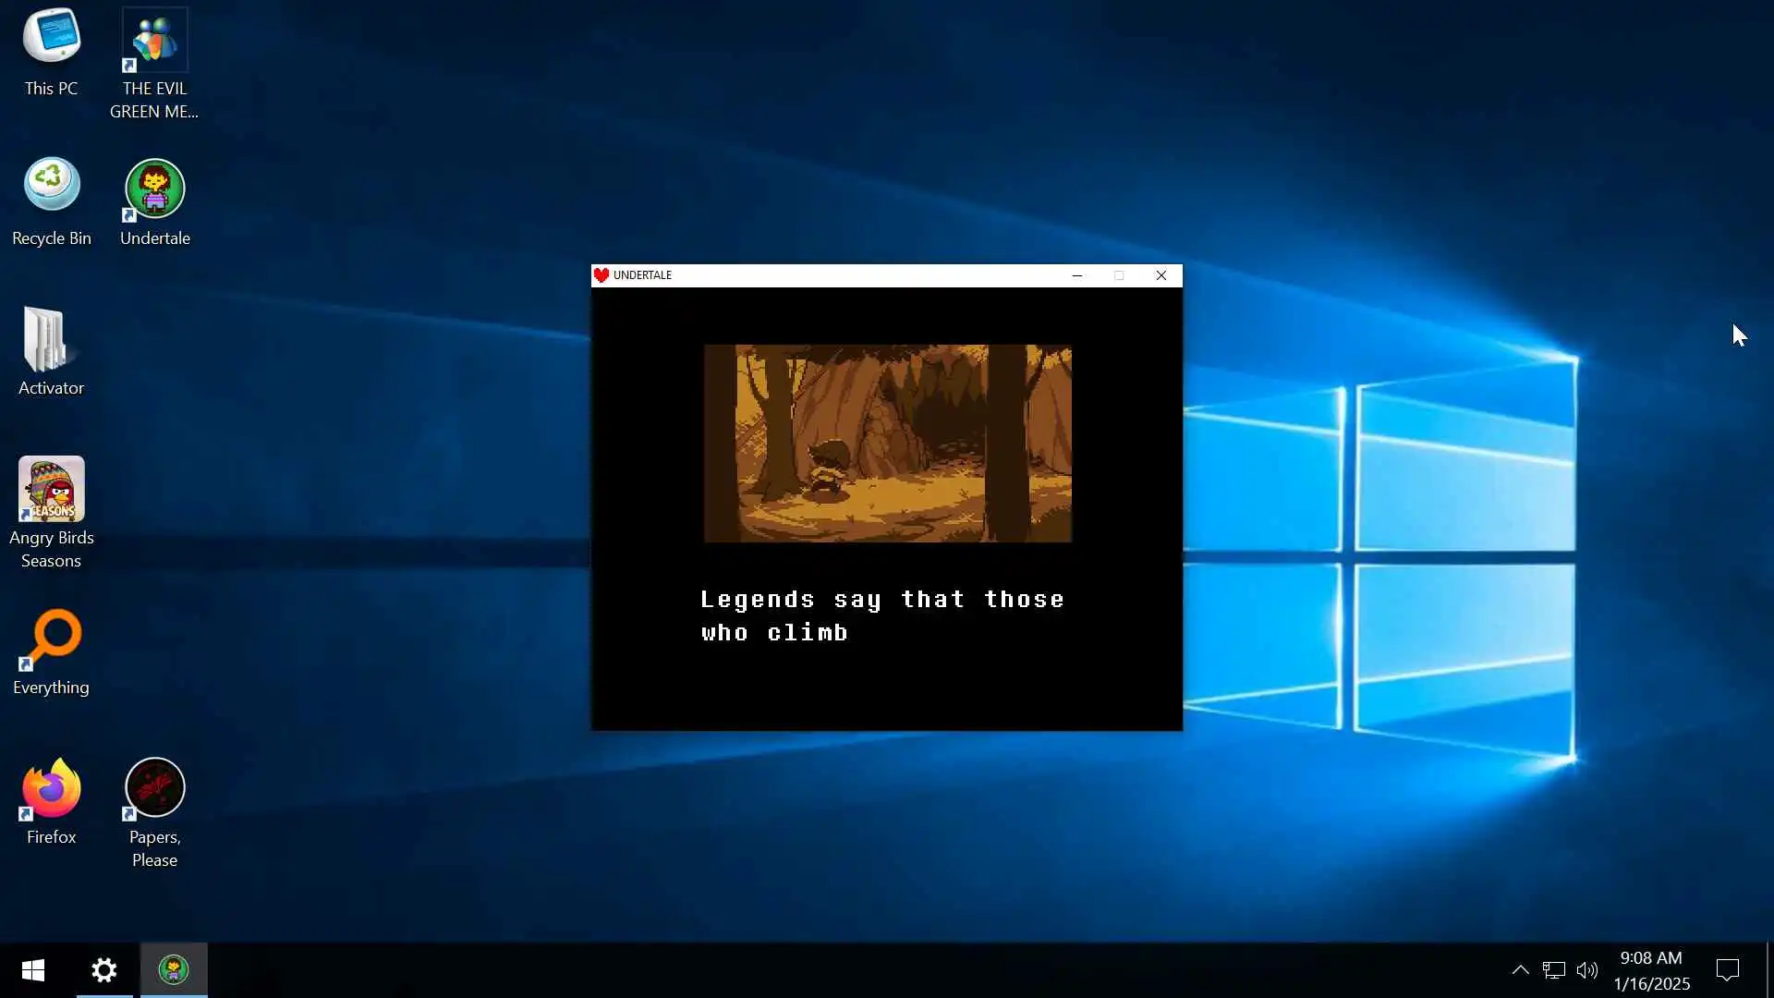Expand the hidden system tray icons
Image resolution: width=1774 pixels, height=998 pixels.
1520,970
